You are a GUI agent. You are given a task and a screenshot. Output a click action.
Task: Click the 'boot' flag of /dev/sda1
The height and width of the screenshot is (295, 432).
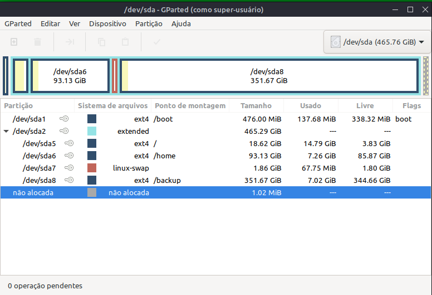404,119
